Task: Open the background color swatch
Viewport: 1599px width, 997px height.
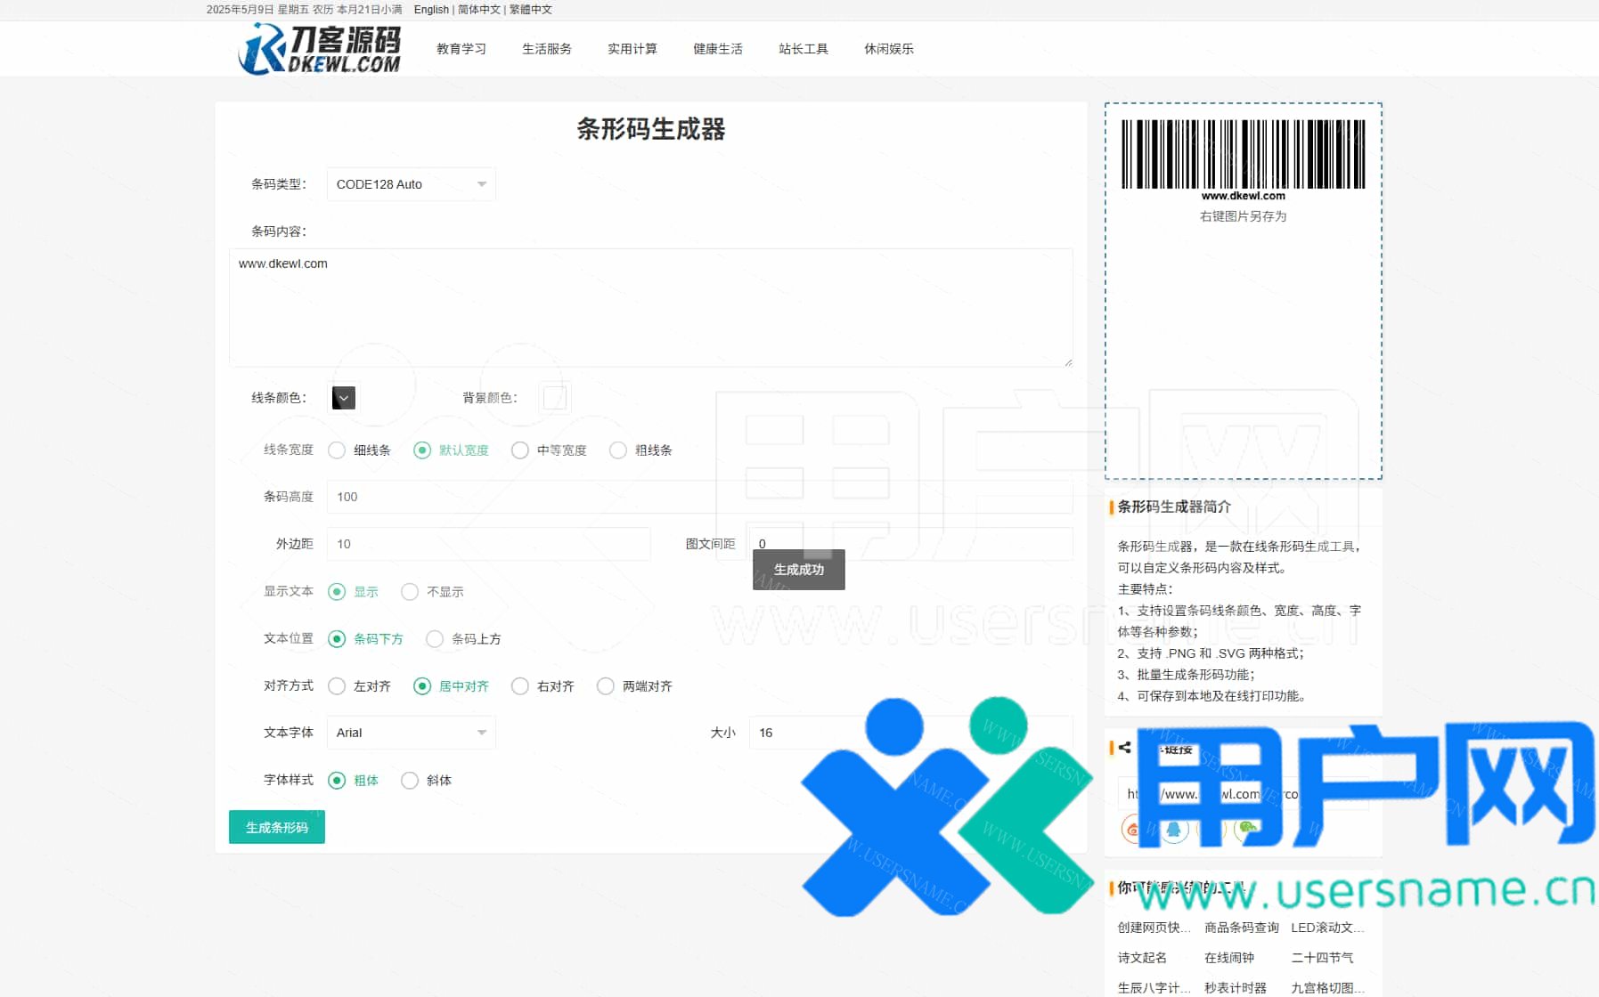Action: 554,398
